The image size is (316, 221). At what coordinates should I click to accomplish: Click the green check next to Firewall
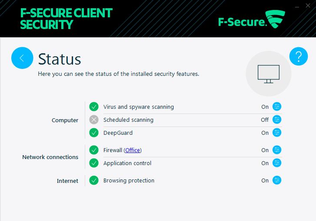(94, 150)
